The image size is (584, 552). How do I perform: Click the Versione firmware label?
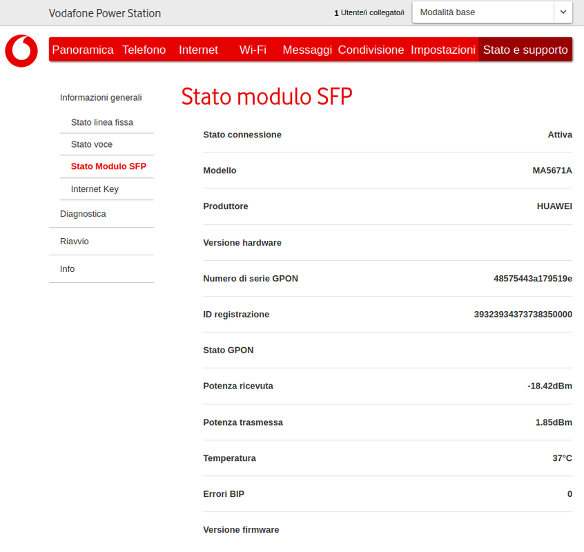[241, 530]
